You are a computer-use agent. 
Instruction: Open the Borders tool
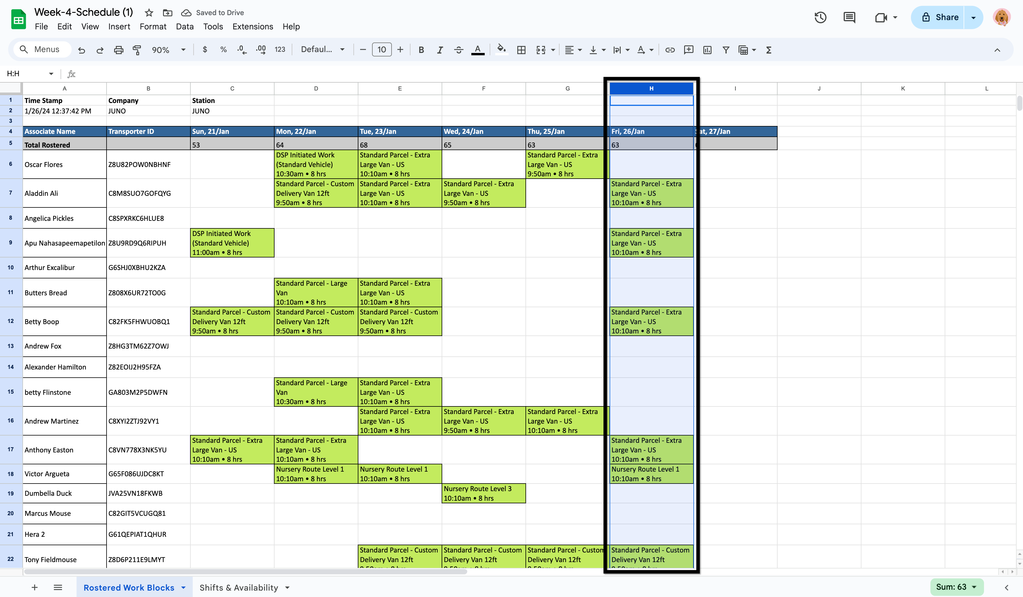coord(521,50)
